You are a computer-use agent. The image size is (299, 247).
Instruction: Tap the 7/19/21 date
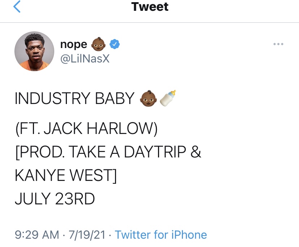point(87,235)
